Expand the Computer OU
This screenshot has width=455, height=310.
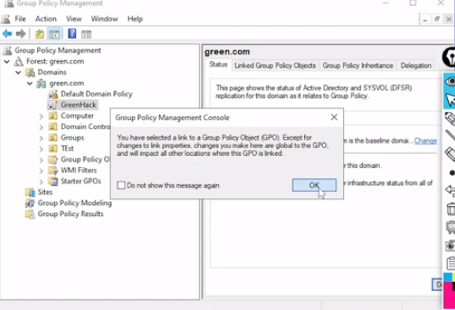tap(41, 116)
